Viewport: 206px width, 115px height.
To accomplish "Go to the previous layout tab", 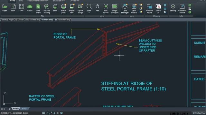I will (5, 109).
